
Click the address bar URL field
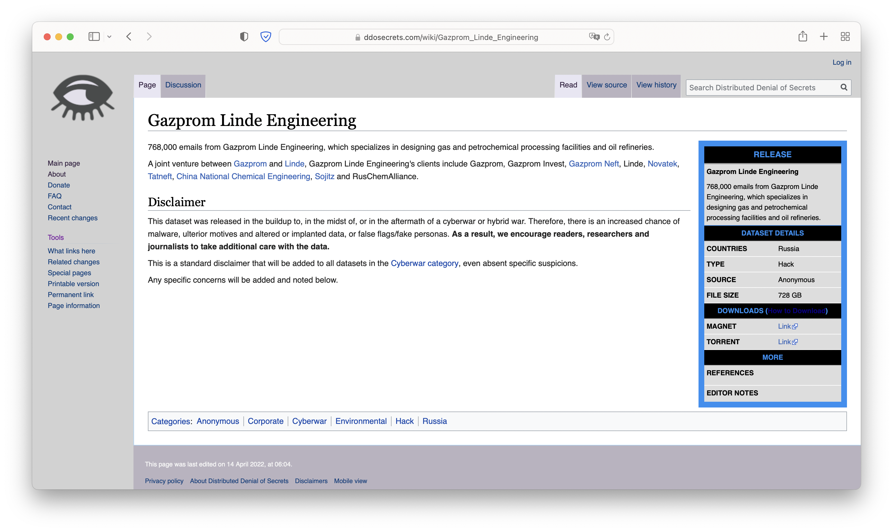coord(451,37)
